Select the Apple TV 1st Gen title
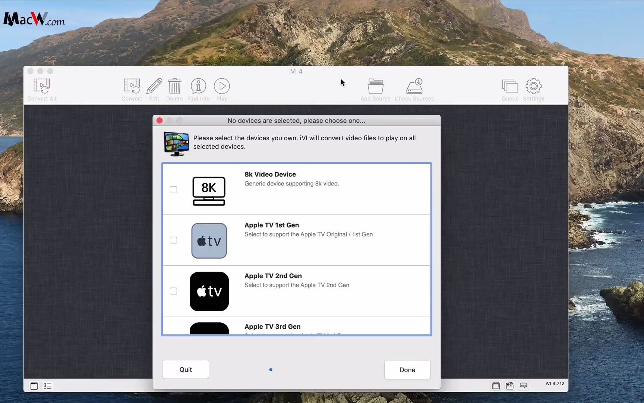Viewport: 644px width, 403px height. pos(272,225)
